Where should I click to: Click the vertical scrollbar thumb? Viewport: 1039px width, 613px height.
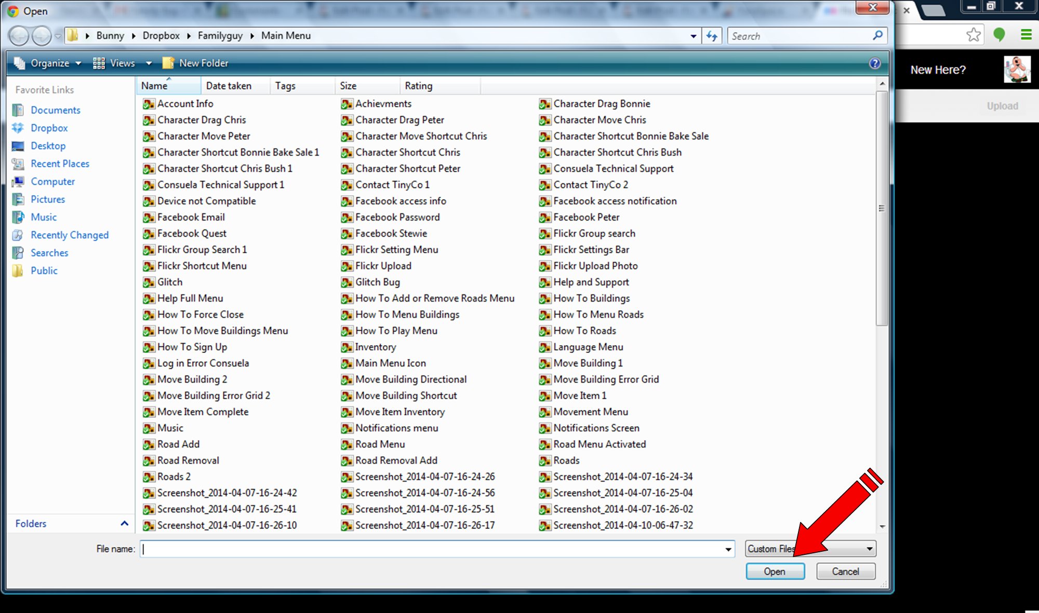(x=882, y=208)
